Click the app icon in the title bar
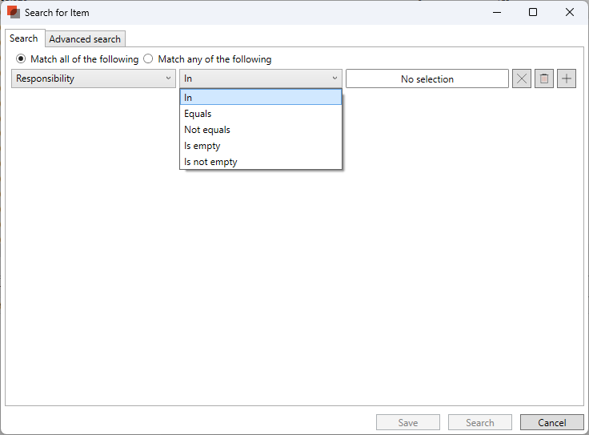The width and height of the screenshot is (589, 435). click(x=14, y=12)
